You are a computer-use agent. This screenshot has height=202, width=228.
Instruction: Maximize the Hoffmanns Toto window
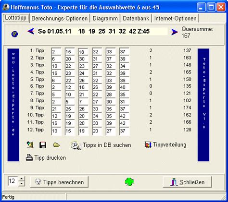[211, 7]
